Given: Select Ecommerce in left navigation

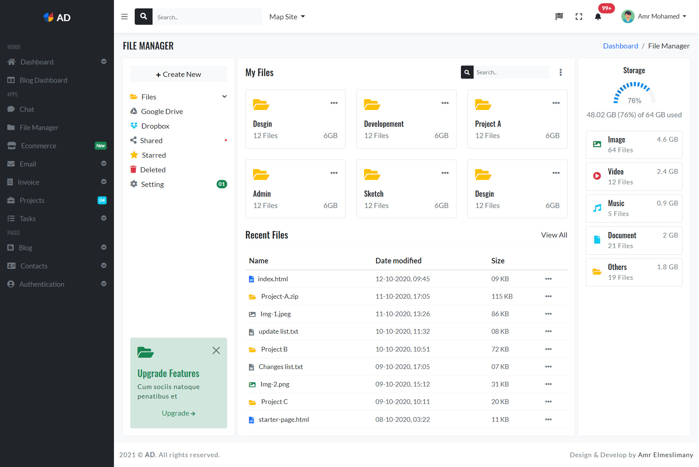Looking at the screenshot, I should click(x=39, y=146).
